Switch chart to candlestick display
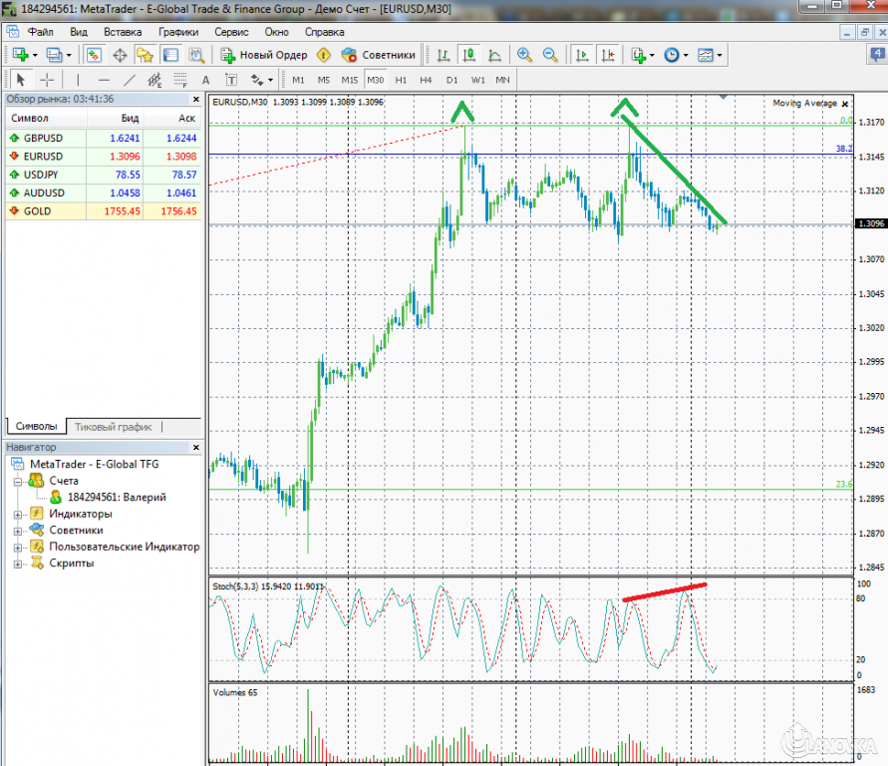888x766 pixels. pyautogui.click(x=468, y=55)
